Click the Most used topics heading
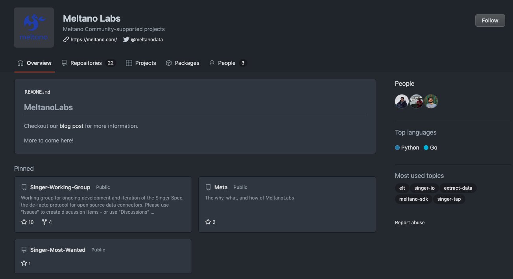This screenshot has width=513, height=279. 419,176
